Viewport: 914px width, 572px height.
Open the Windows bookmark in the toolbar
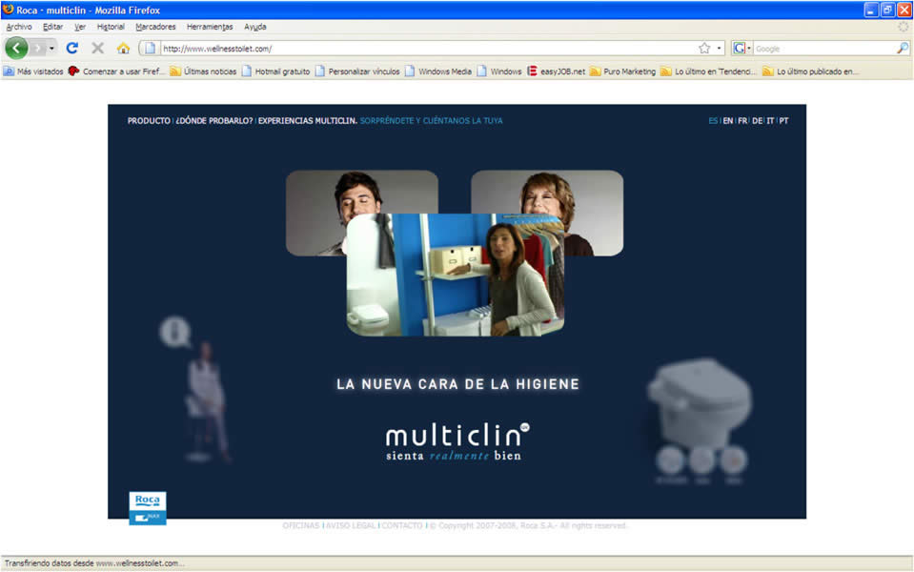coord(499,71)
